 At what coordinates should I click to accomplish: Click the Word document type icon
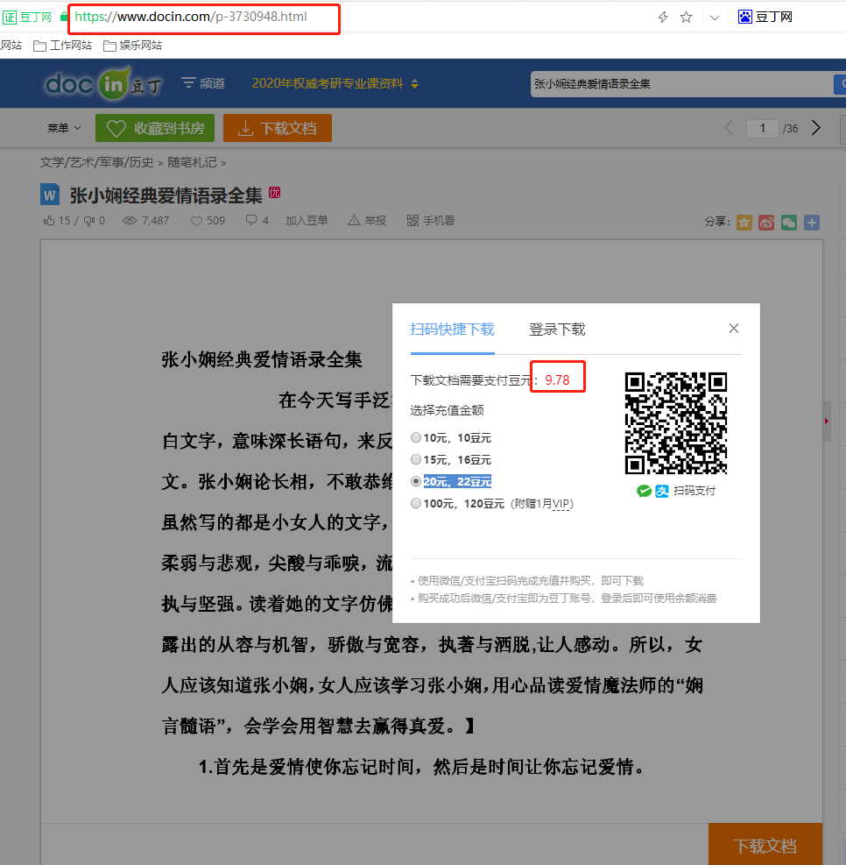[x=50, y=195]
